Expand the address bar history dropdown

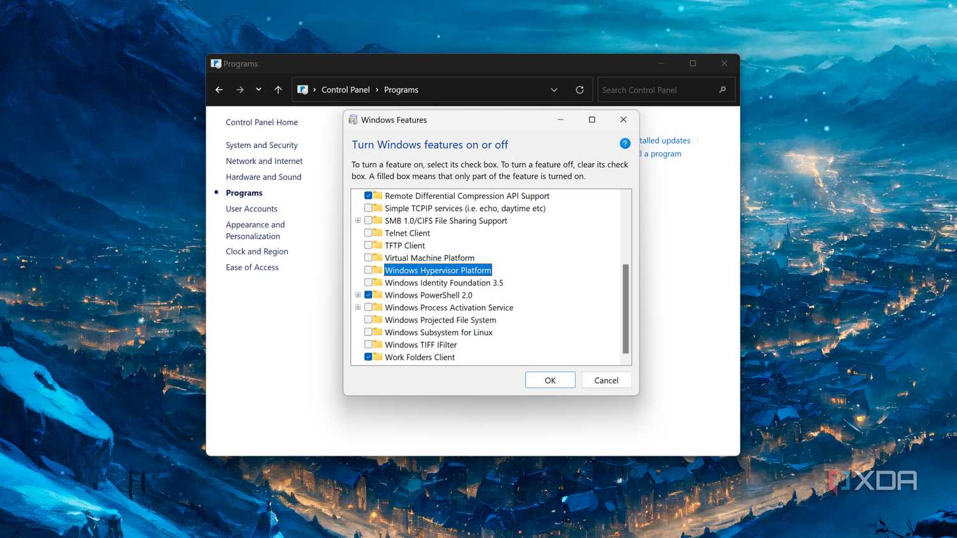[x=554, y=90]
